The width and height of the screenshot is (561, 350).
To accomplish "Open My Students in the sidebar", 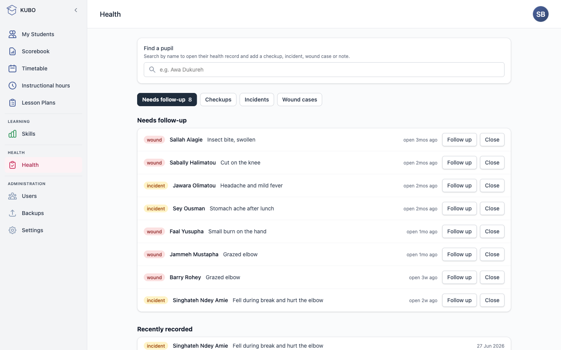I will click(x=44, y=34).
